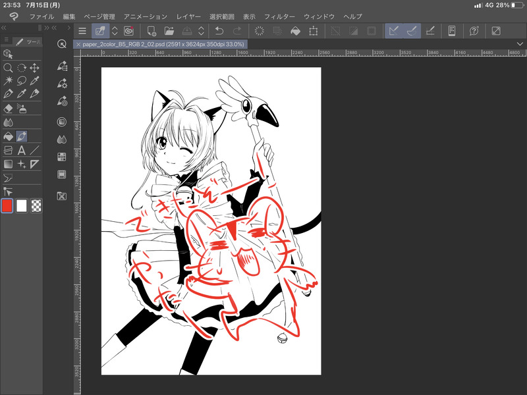Select the straight Line figure tool

34,150
